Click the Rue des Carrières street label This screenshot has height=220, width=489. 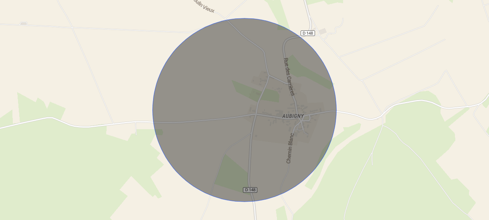point(289,77)
